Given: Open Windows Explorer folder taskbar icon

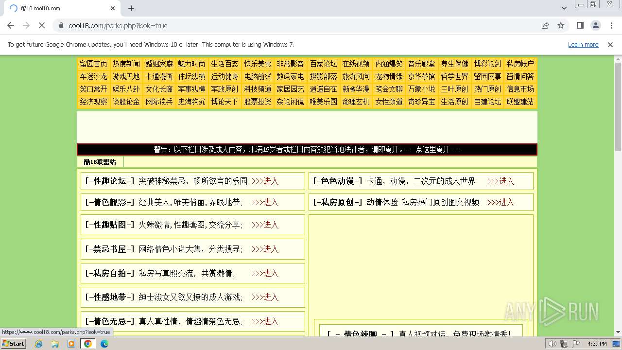Looking at the screenshot, I should [x=55, y=344].
